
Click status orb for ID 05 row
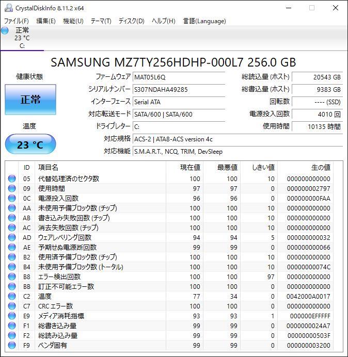click(x=12, y=178)
